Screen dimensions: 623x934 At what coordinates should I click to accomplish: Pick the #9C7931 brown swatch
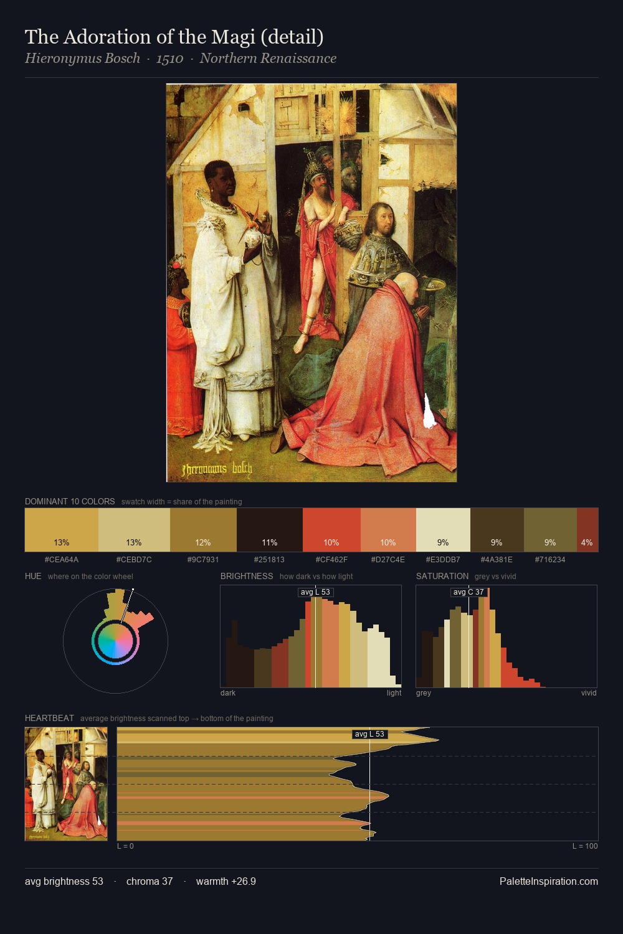tap(203, 530)
